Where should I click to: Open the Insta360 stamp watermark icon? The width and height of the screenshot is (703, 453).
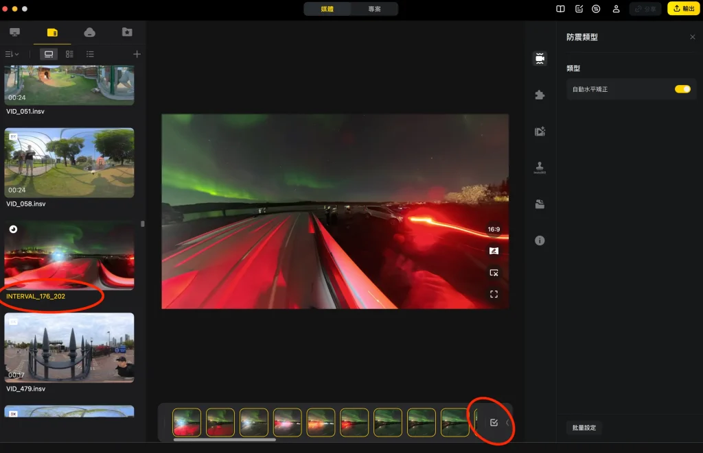click(540, 167)
